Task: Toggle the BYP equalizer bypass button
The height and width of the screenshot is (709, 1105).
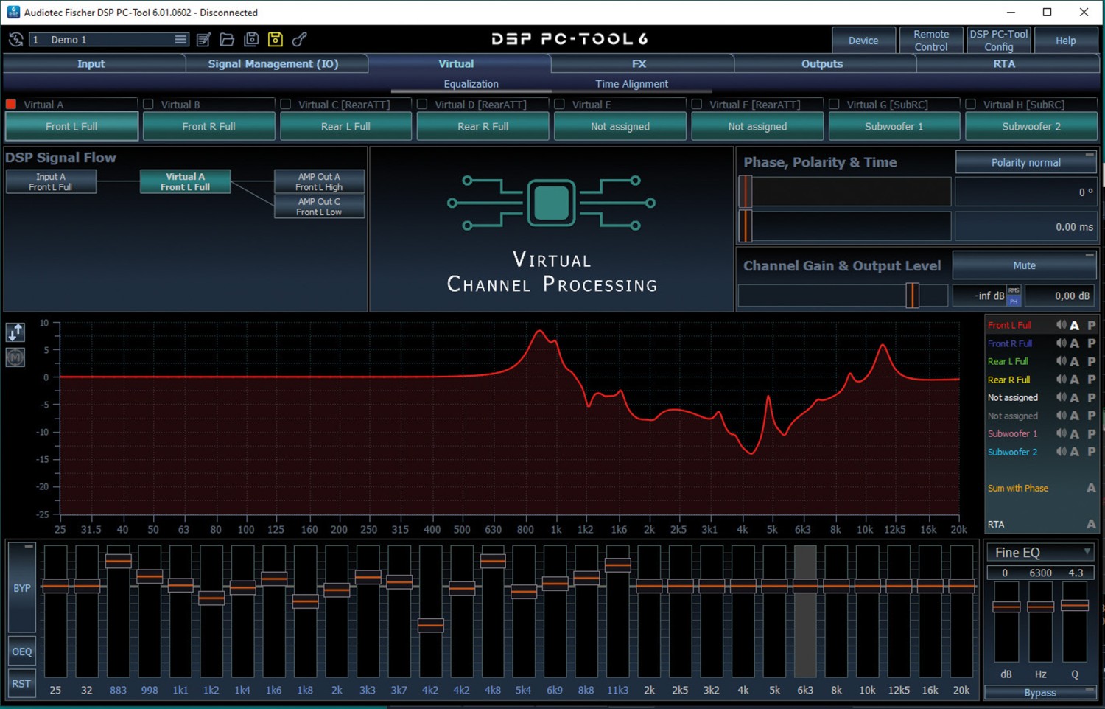Action: pyautogui.click(x=21, y=588)
